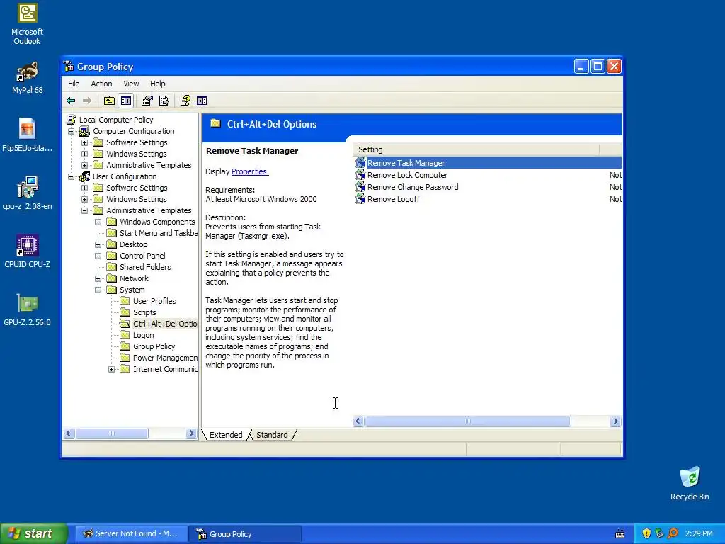Select the MyPal 68 desktop shortcut
Image resolution: width=725 pixels, height=544 pixels.
pyautogui.click(x=28, y=78)
